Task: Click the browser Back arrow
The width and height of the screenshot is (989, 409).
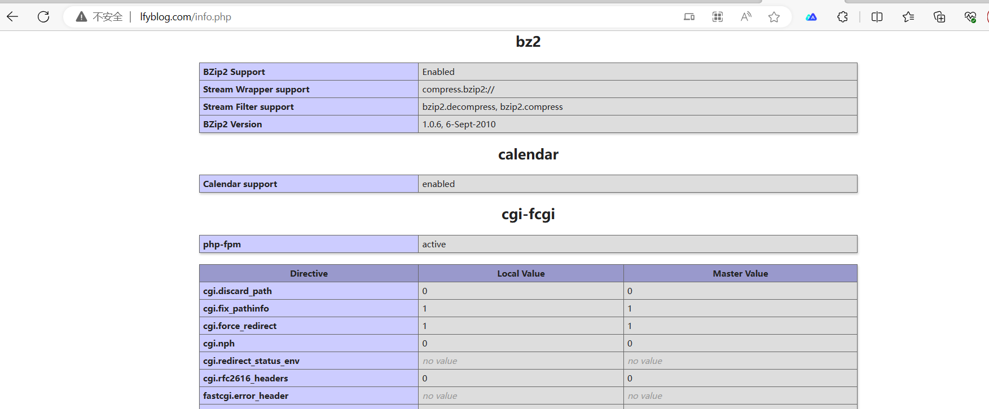Action: point(12,17)
